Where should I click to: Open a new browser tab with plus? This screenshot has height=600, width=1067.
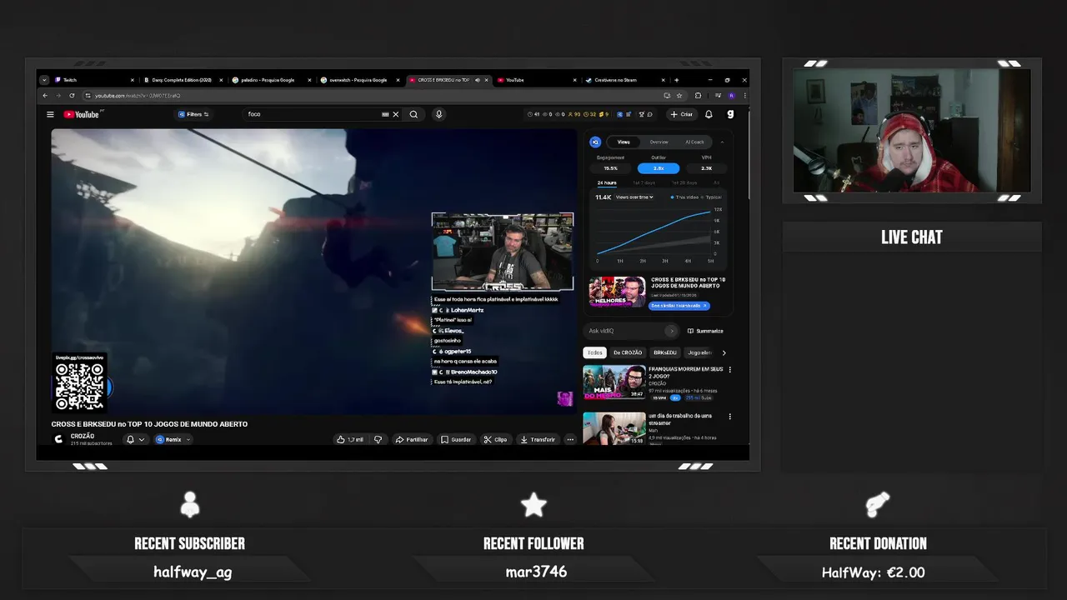point(676,80)
